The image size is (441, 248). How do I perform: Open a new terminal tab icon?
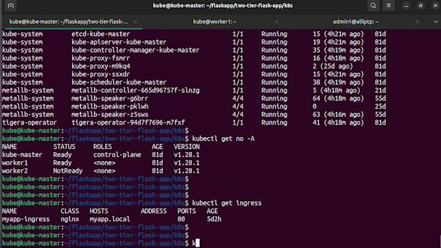tap(10, 6)
